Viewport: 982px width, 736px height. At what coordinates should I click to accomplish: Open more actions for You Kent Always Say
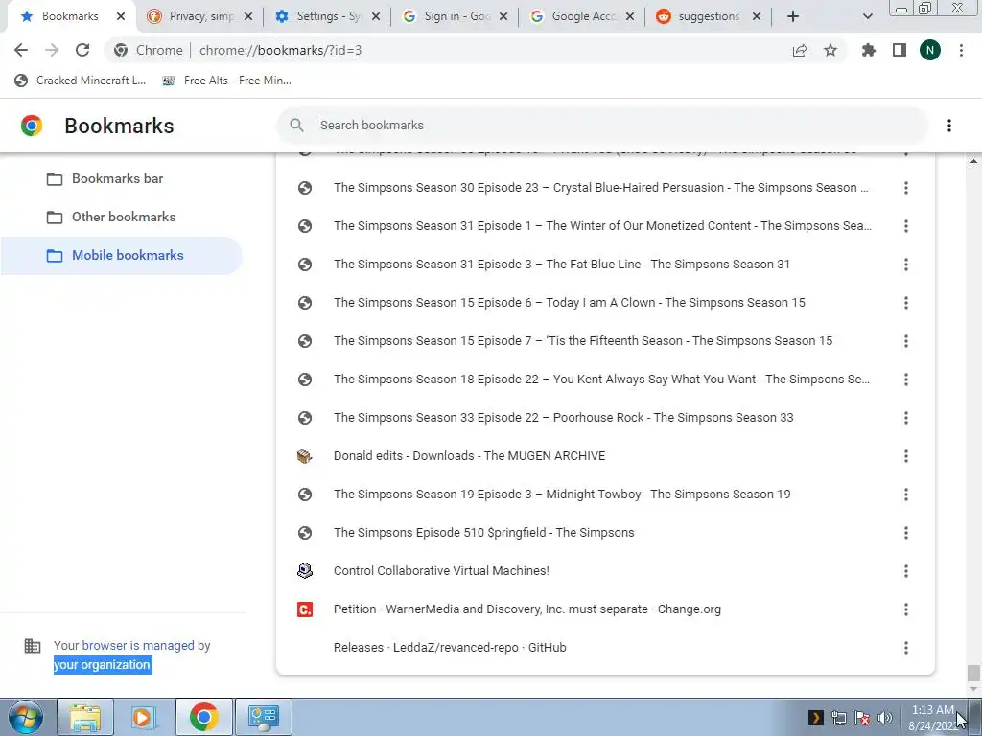(x=906, y=379)
